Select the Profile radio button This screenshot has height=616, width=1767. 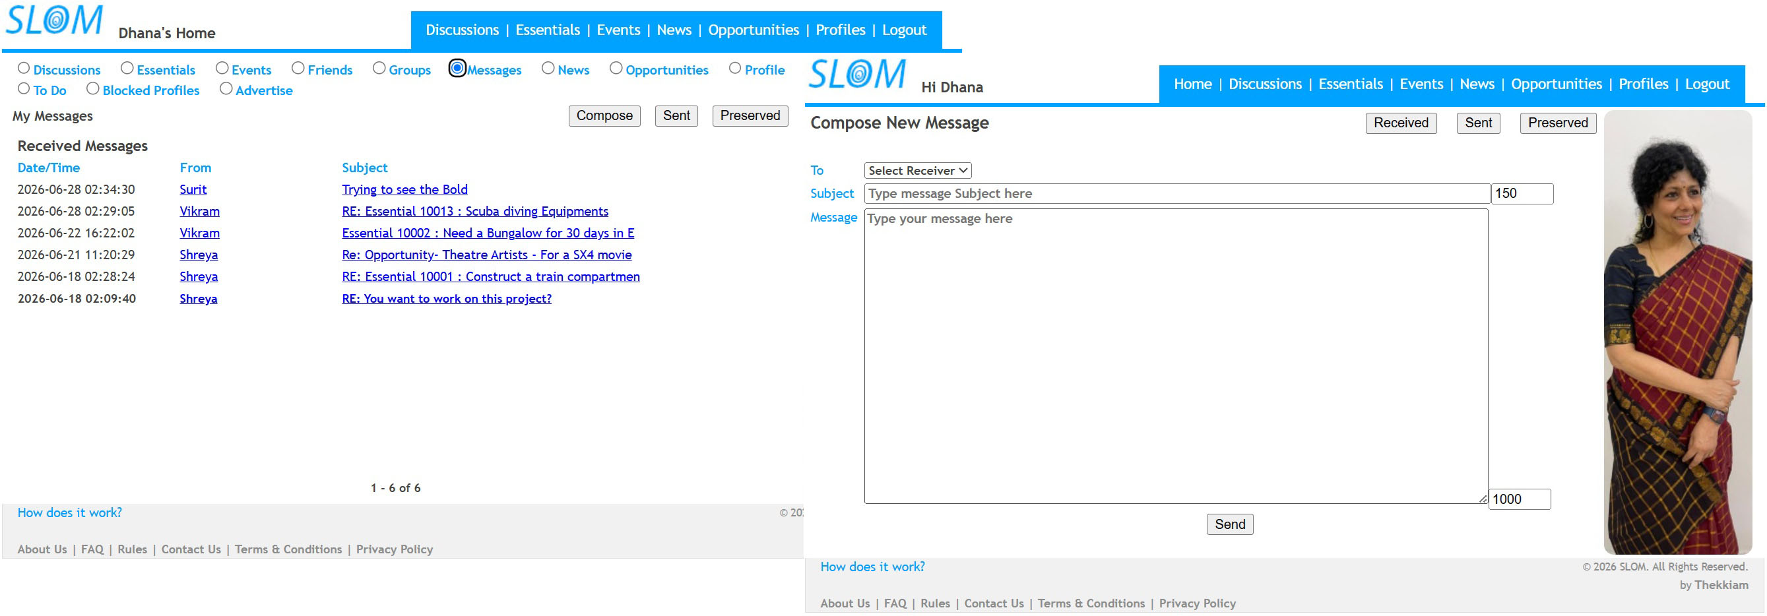click(735, 69)
